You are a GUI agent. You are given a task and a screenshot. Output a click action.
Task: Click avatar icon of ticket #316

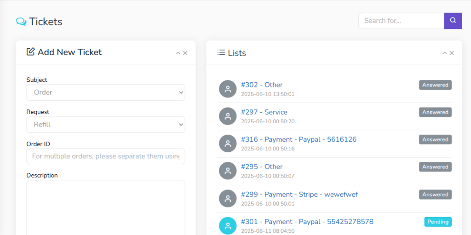[227, 143]
